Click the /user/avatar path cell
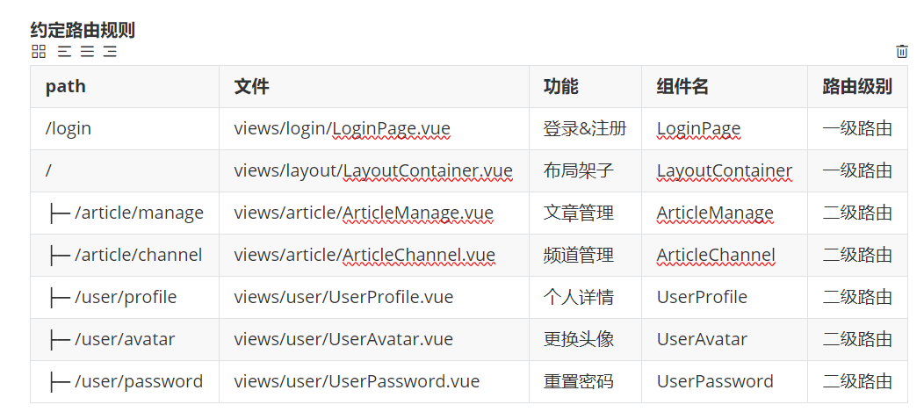This screenshot has height=412, width=924. pyautogui.click(x=125, y=339)
